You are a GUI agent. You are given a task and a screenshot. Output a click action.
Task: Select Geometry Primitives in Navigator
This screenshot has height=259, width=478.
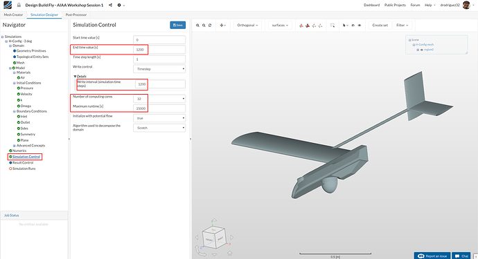coord(31,51)
